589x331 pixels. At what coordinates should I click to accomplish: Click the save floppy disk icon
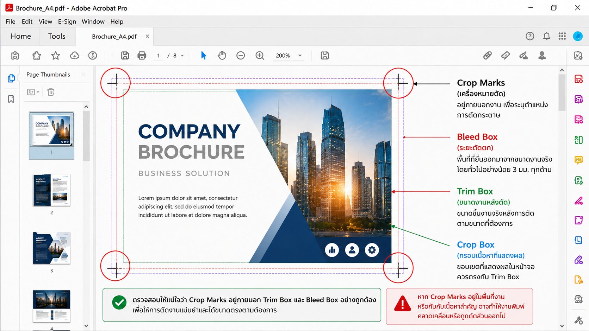125,56
